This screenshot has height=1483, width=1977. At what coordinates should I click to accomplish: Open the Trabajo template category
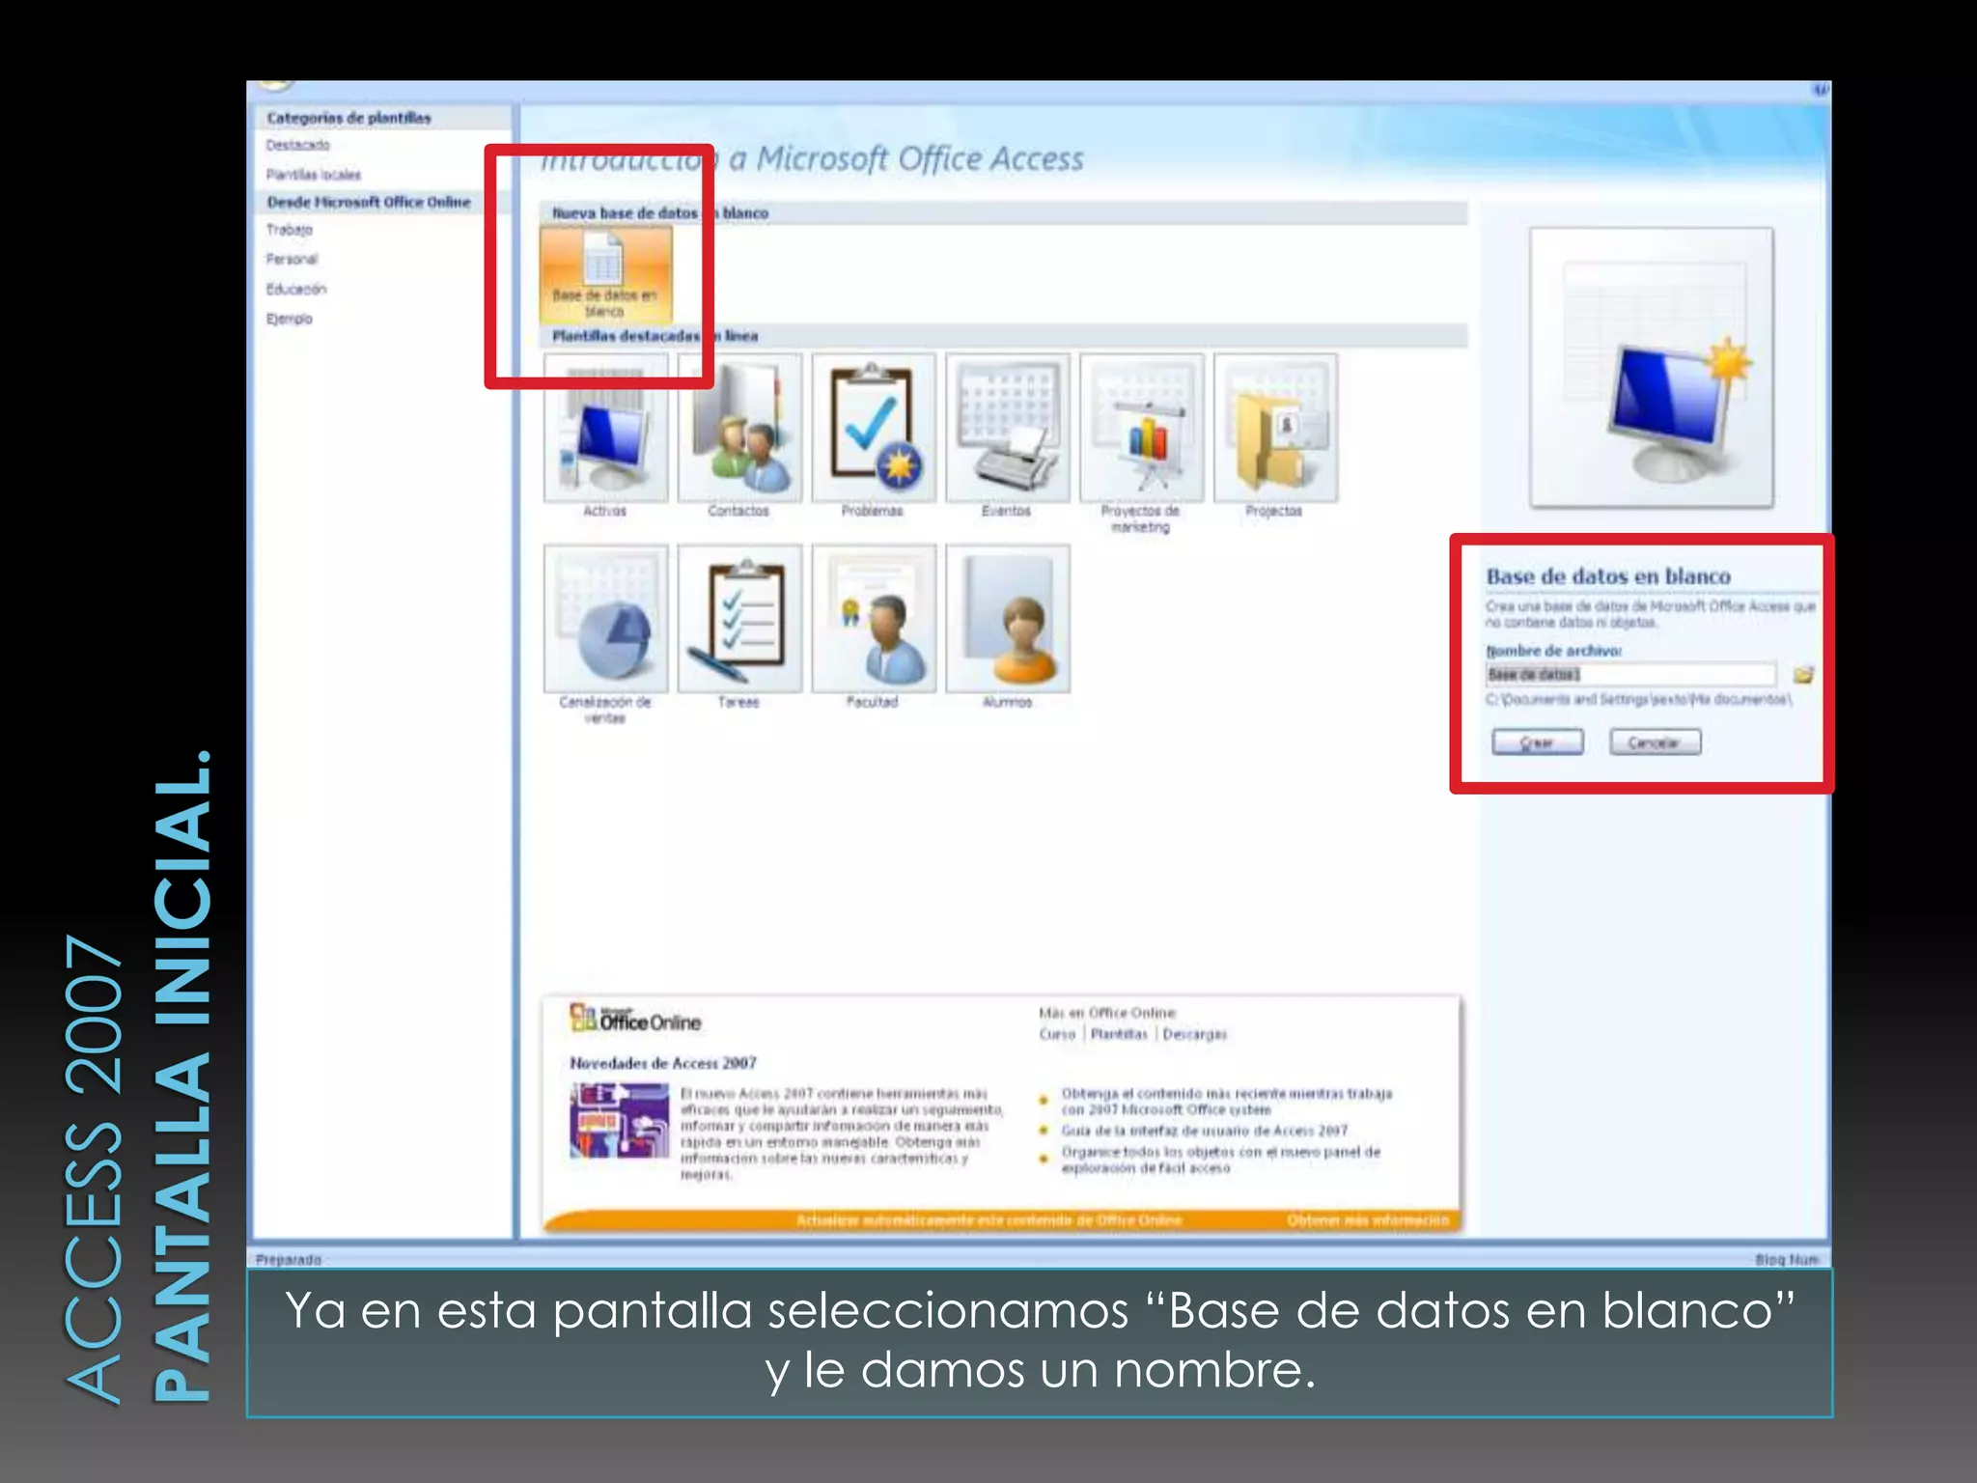click(x=290, y=230)
